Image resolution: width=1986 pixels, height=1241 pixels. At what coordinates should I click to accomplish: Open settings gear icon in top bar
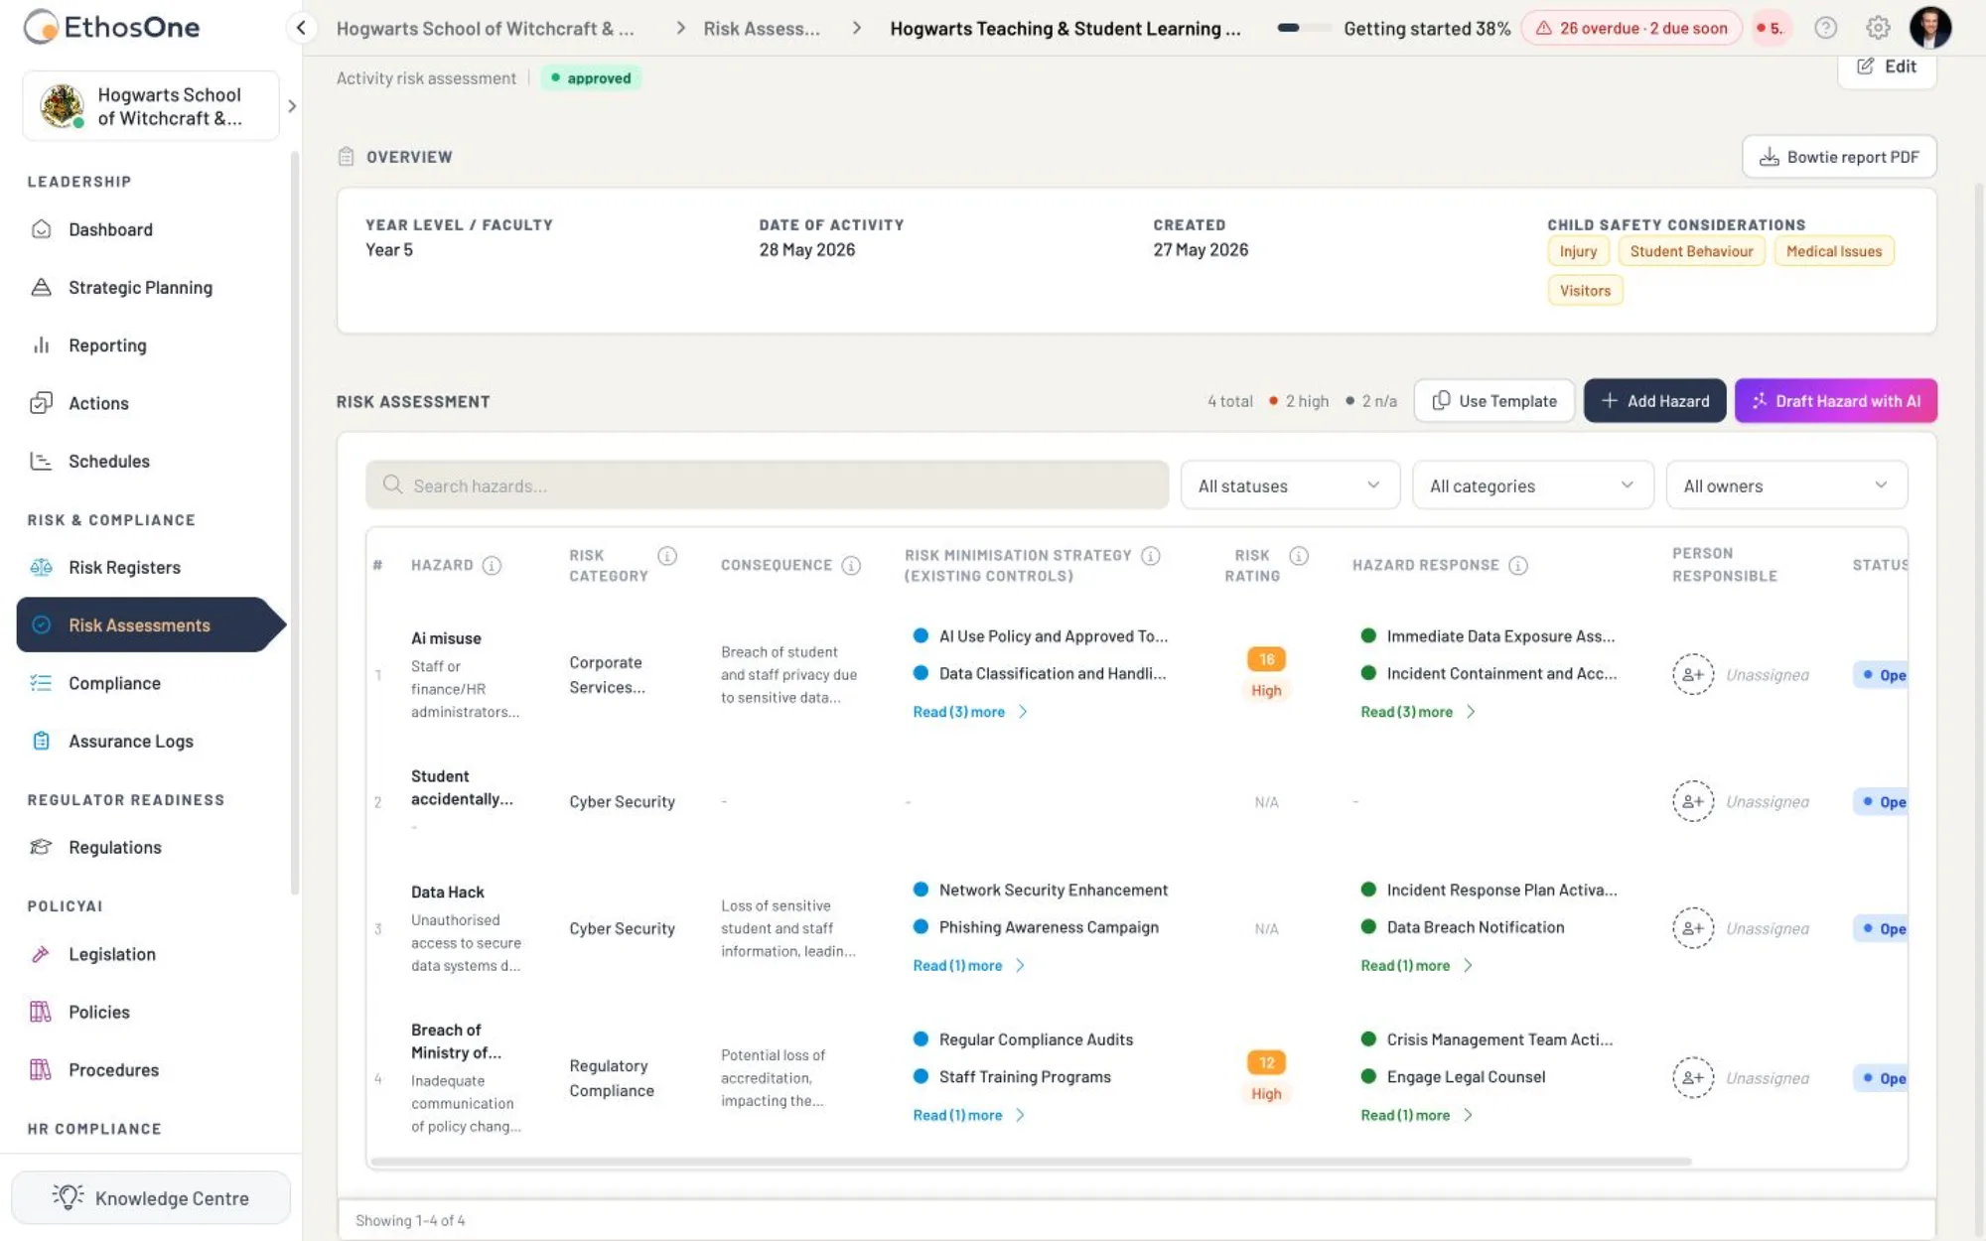pyautogui.click(x=1877, y=28)
